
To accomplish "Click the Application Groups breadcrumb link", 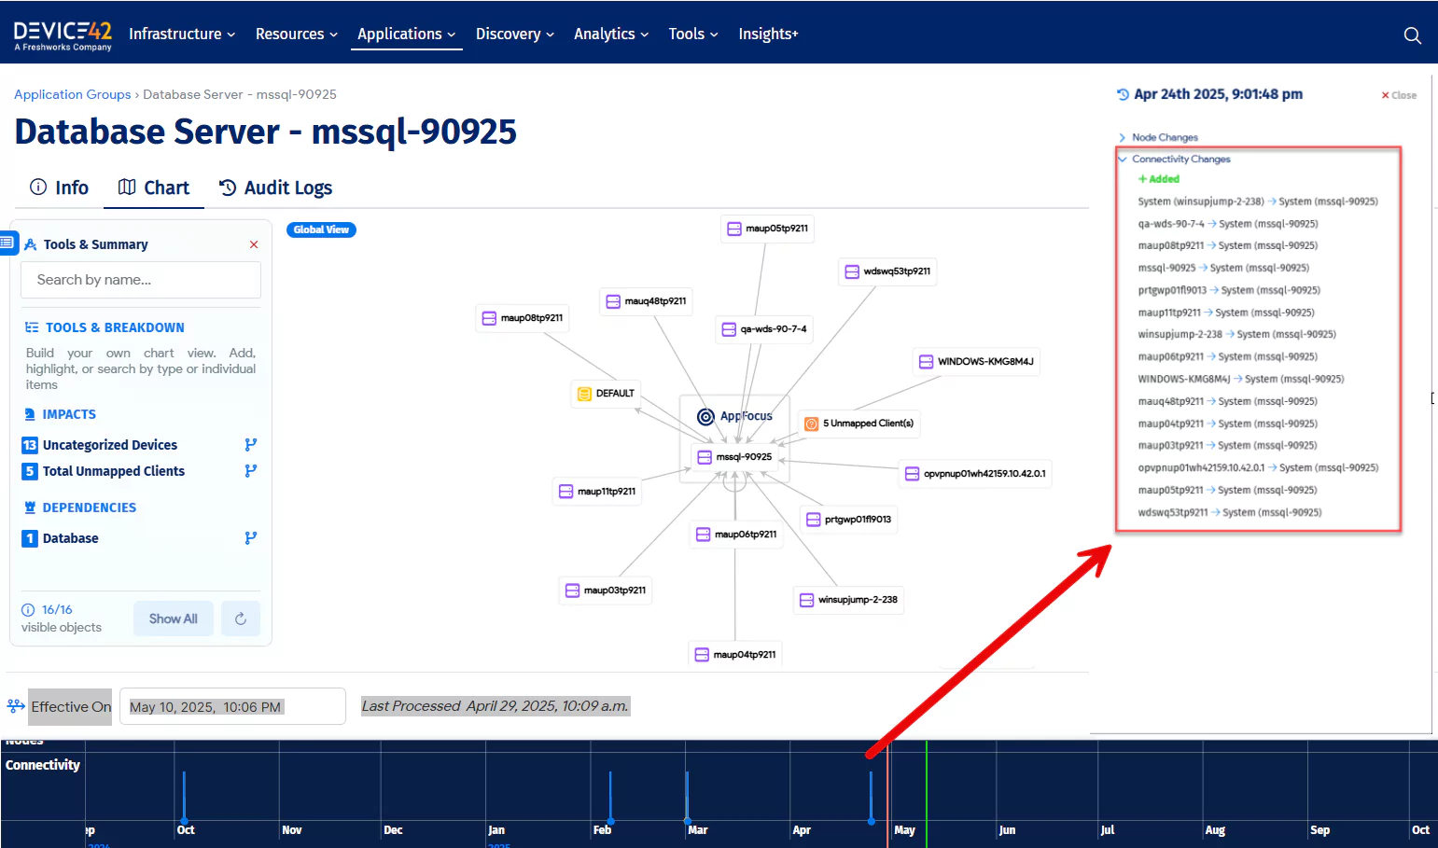I will click(x=73, y=94).
